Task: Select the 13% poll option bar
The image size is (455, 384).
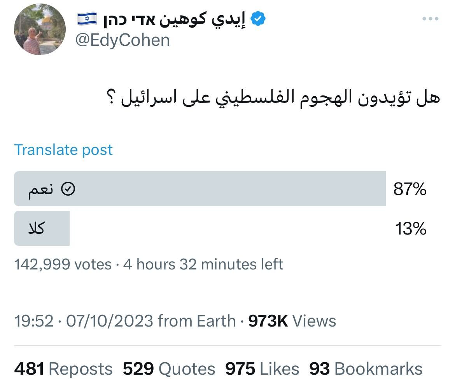Action: (42, 228)
